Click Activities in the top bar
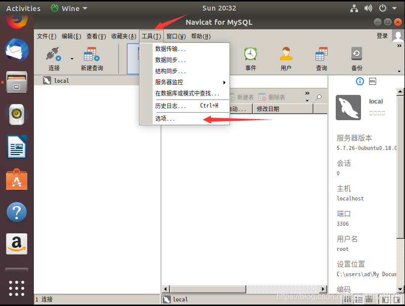The width and height of the screenshot is (405, 306). click(x=23, y=8)
